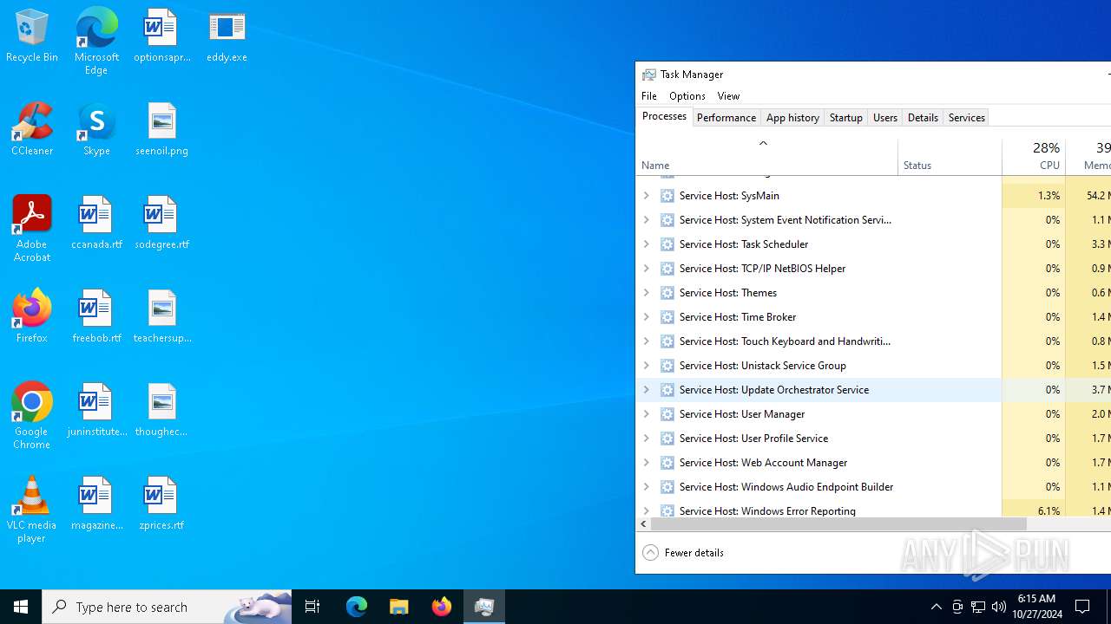Viewport: 1111px width, 624px height.
Task: Expand Service Host: Task Scheduler row
Action: coord(646,244)
